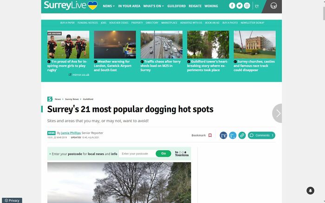Viewport: 325px width, 203px height.
Task: Open SurreyLive Twitter page icon
Action: 240,6
